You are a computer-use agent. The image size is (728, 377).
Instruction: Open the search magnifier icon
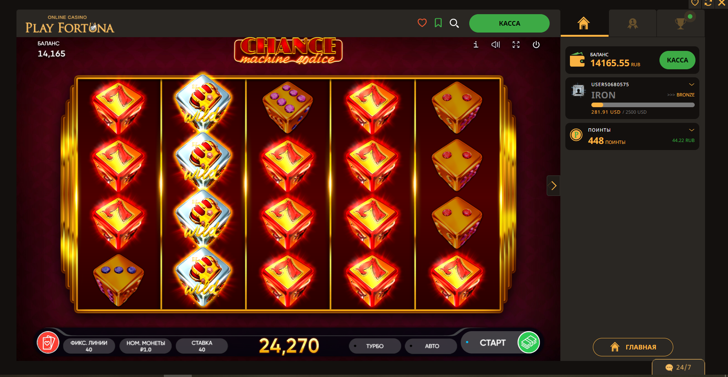tap(454, 23)
